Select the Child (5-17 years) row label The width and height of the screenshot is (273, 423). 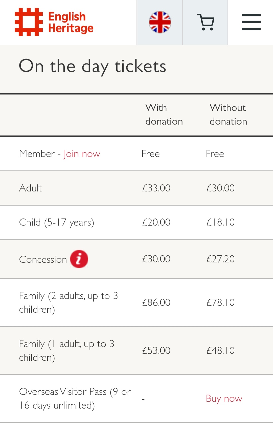pyautogui.click(x=57, y=222)
